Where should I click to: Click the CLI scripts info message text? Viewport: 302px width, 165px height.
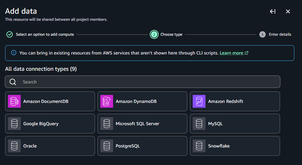(119, 53)
